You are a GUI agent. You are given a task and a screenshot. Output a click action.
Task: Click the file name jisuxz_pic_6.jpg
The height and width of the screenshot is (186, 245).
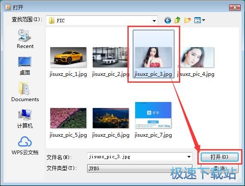click(111, 135)
